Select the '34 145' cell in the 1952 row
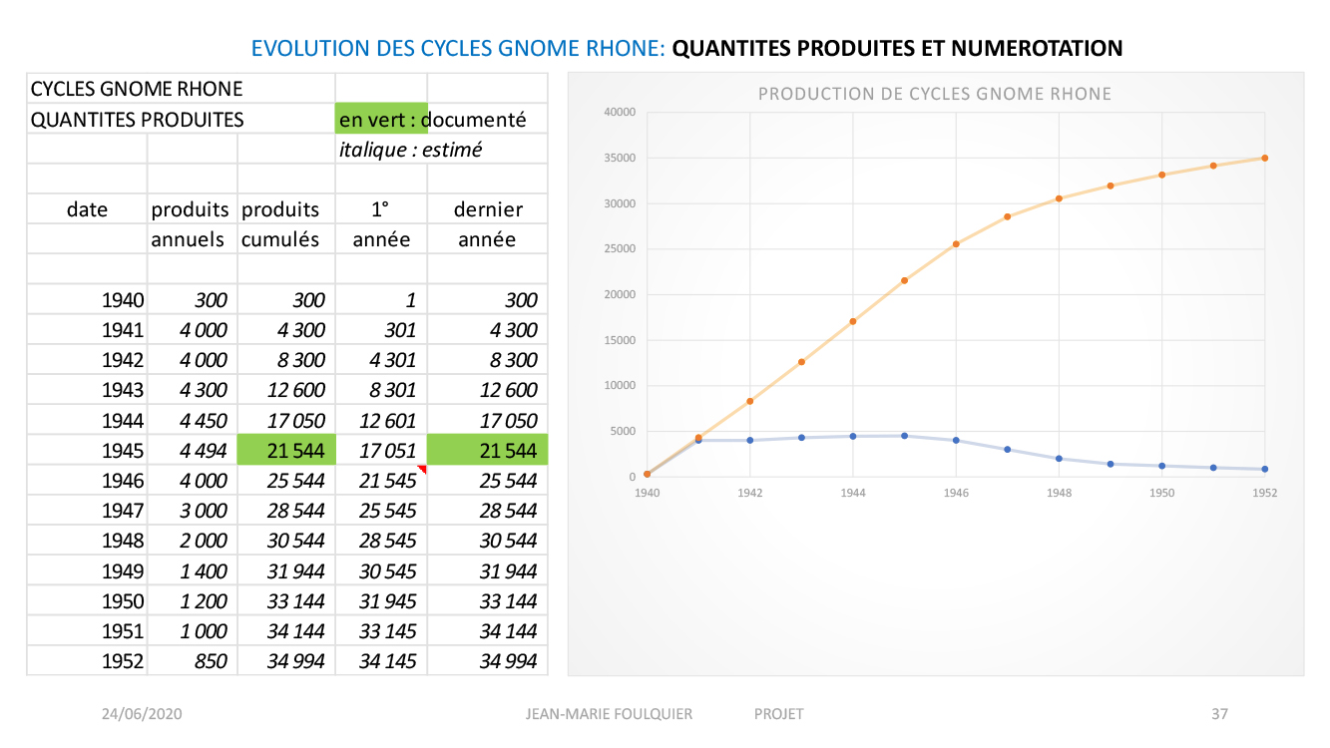The image size is (1330, 748). (382, 660)
